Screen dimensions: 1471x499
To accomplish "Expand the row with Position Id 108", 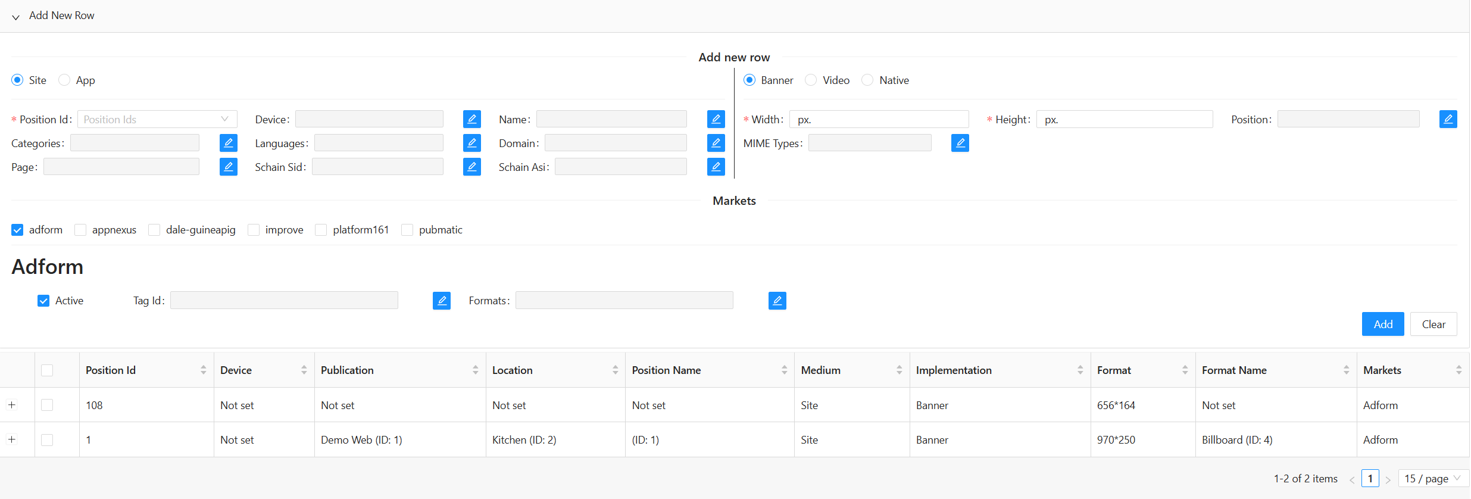I will tap(12, 405).
